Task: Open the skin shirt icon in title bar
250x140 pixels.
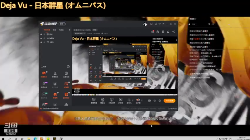Action: [160, 24]
